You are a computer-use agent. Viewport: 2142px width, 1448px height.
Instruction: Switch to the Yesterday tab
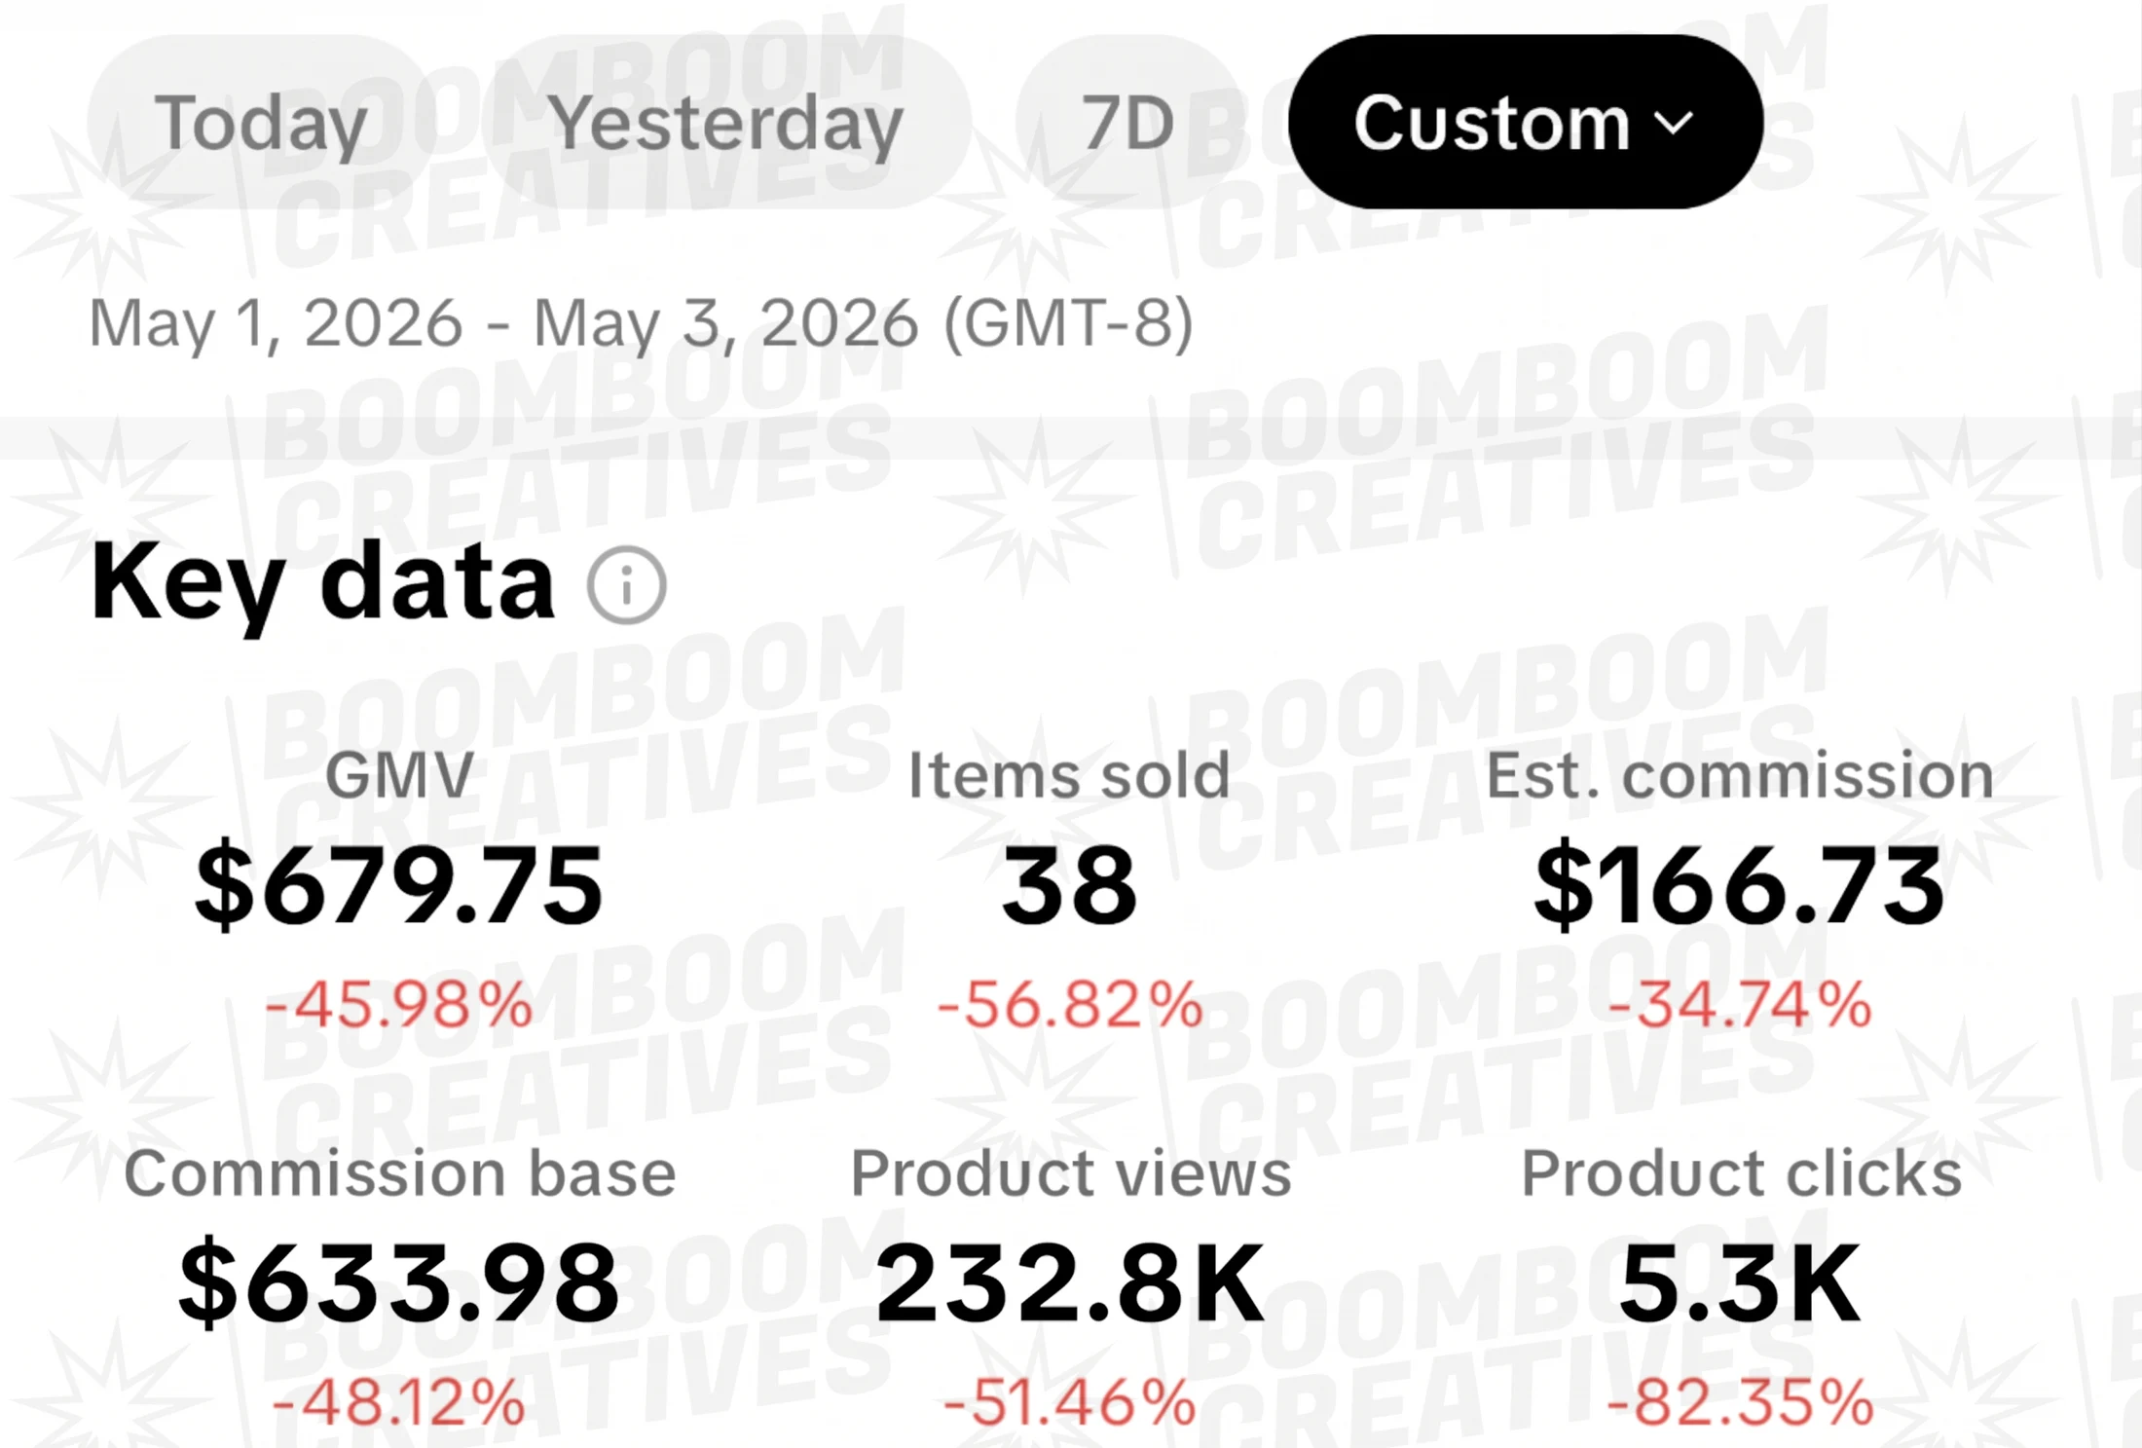[x=726, y=122]
